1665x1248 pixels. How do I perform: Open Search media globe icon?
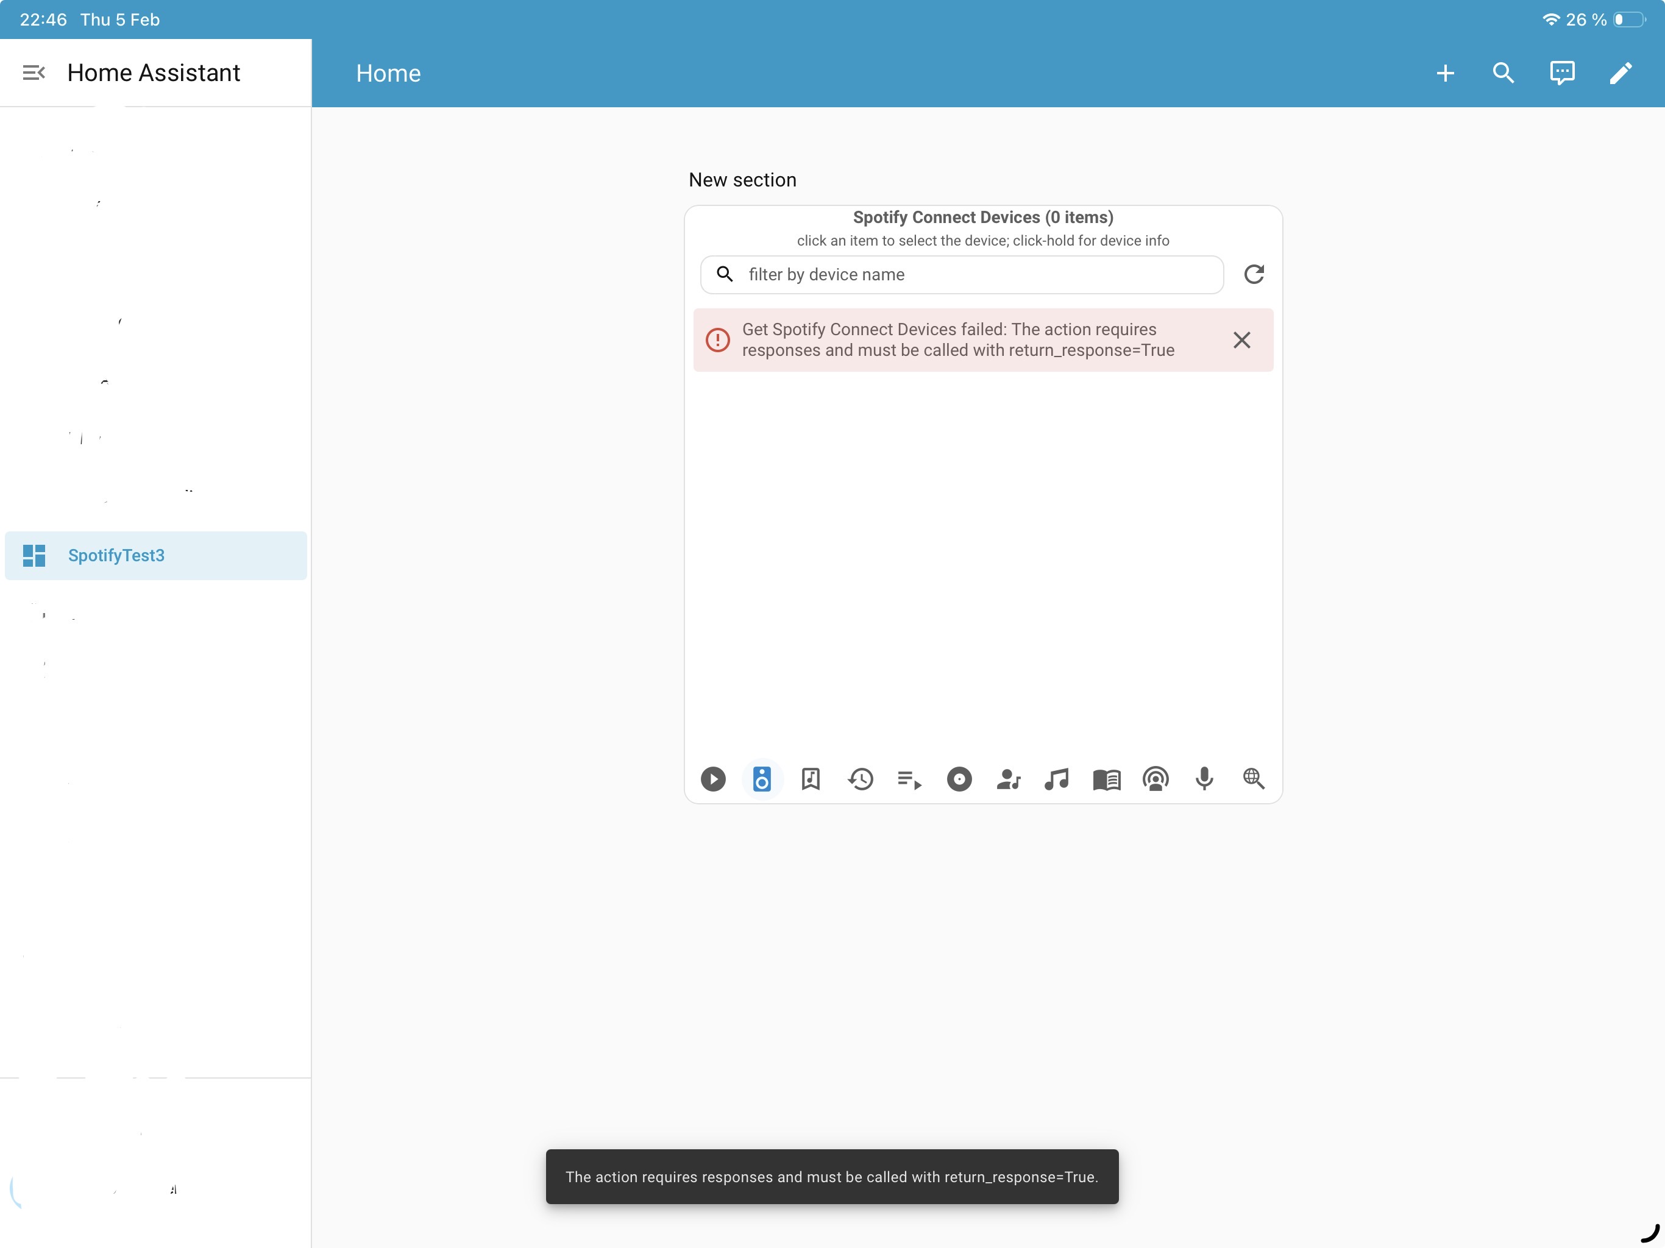click(1253, 778)
